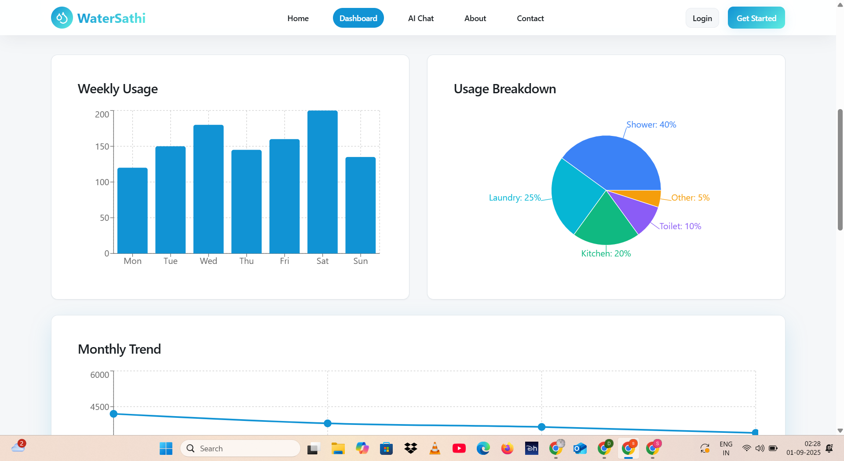Select the Dashboard nav tab
This screenshot has width=844, height=461.
point(358,18)
